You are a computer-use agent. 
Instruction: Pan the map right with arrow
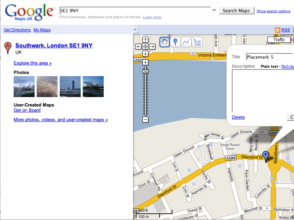153,46
